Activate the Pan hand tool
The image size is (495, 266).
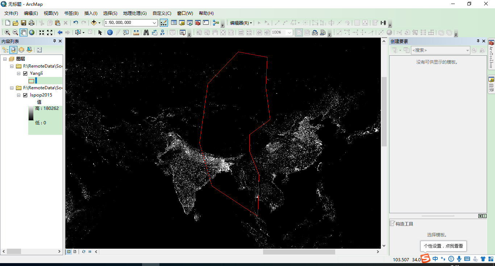click(24, 33)
